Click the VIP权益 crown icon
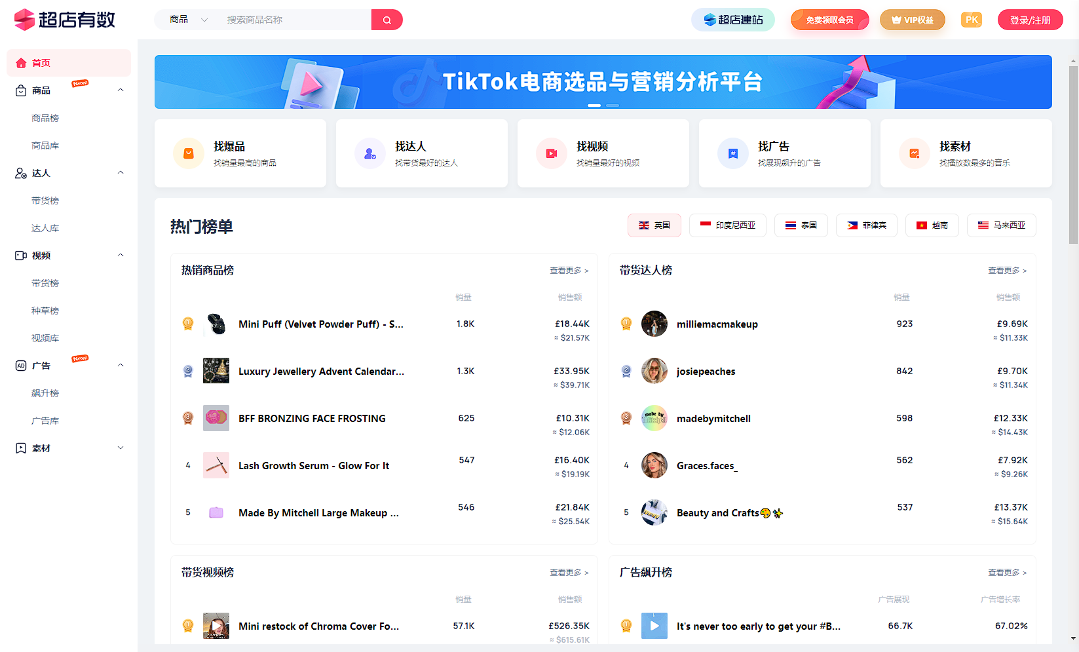This screenshot has width=1079, height=652. click(x=895, y=20)
